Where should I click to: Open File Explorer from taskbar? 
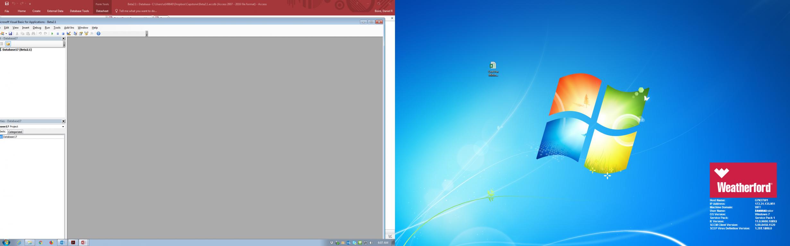tap(30, 242)
